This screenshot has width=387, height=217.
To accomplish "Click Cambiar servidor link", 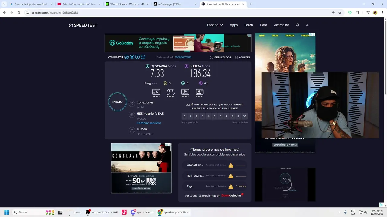I will [x=149, y=123].
